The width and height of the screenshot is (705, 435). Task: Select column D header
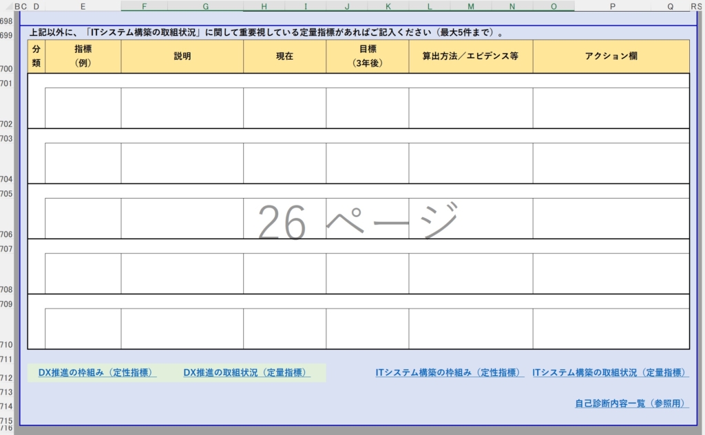(36, 6)
